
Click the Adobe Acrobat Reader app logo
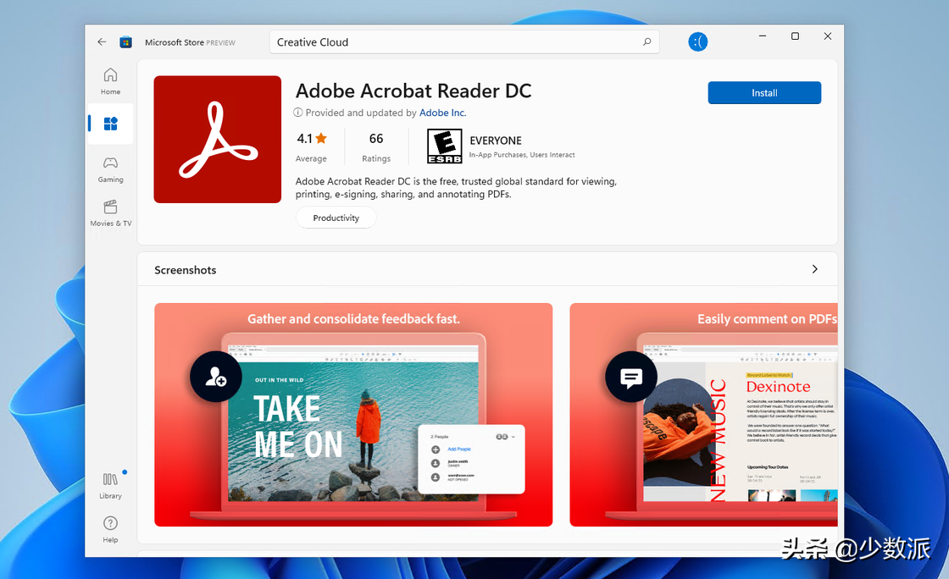(x=217, y=139)
